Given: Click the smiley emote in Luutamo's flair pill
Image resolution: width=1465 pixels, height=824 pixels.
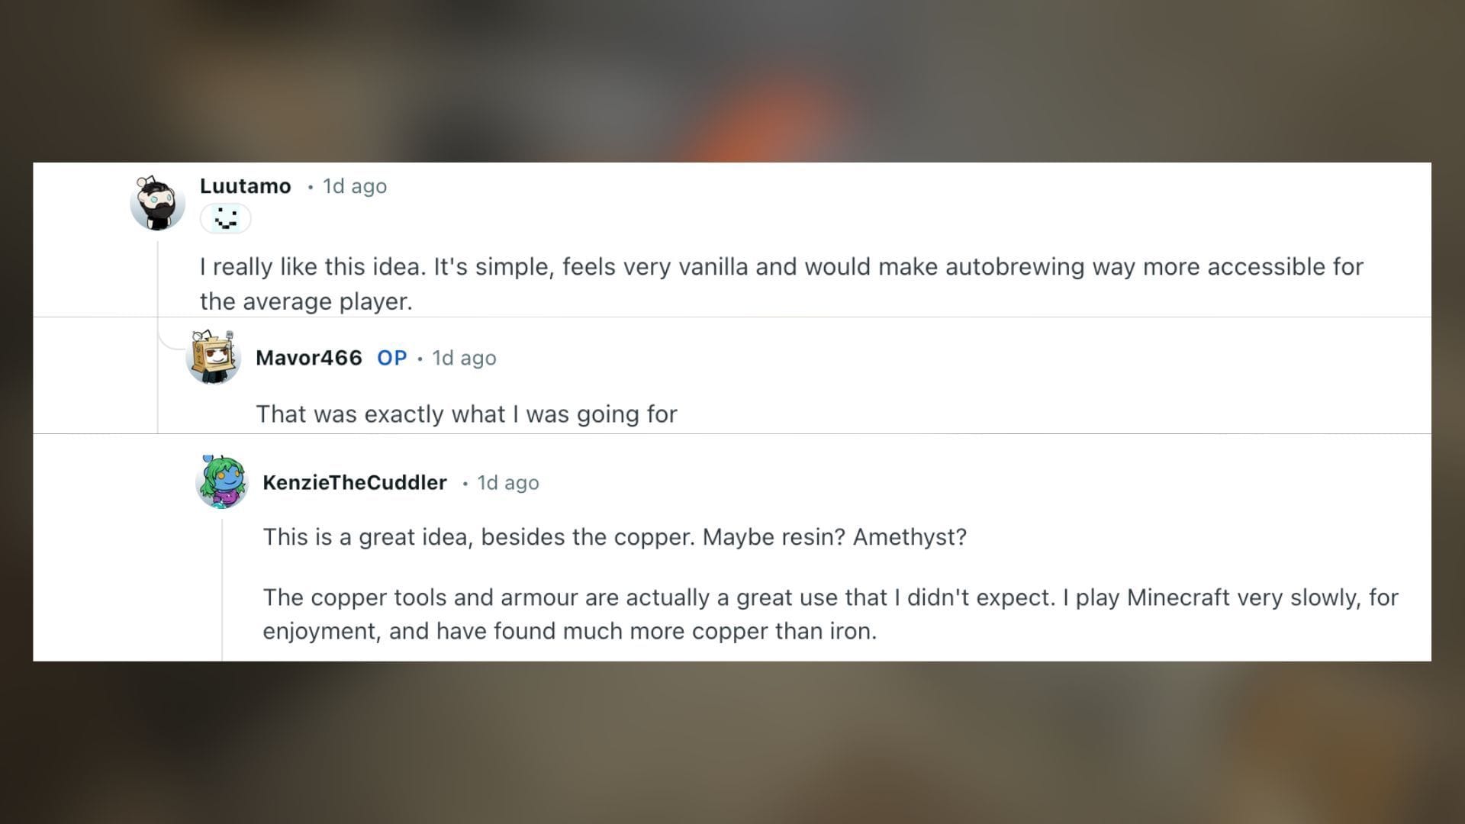Looking at the screenshot, I should click(x=226, y=218).
